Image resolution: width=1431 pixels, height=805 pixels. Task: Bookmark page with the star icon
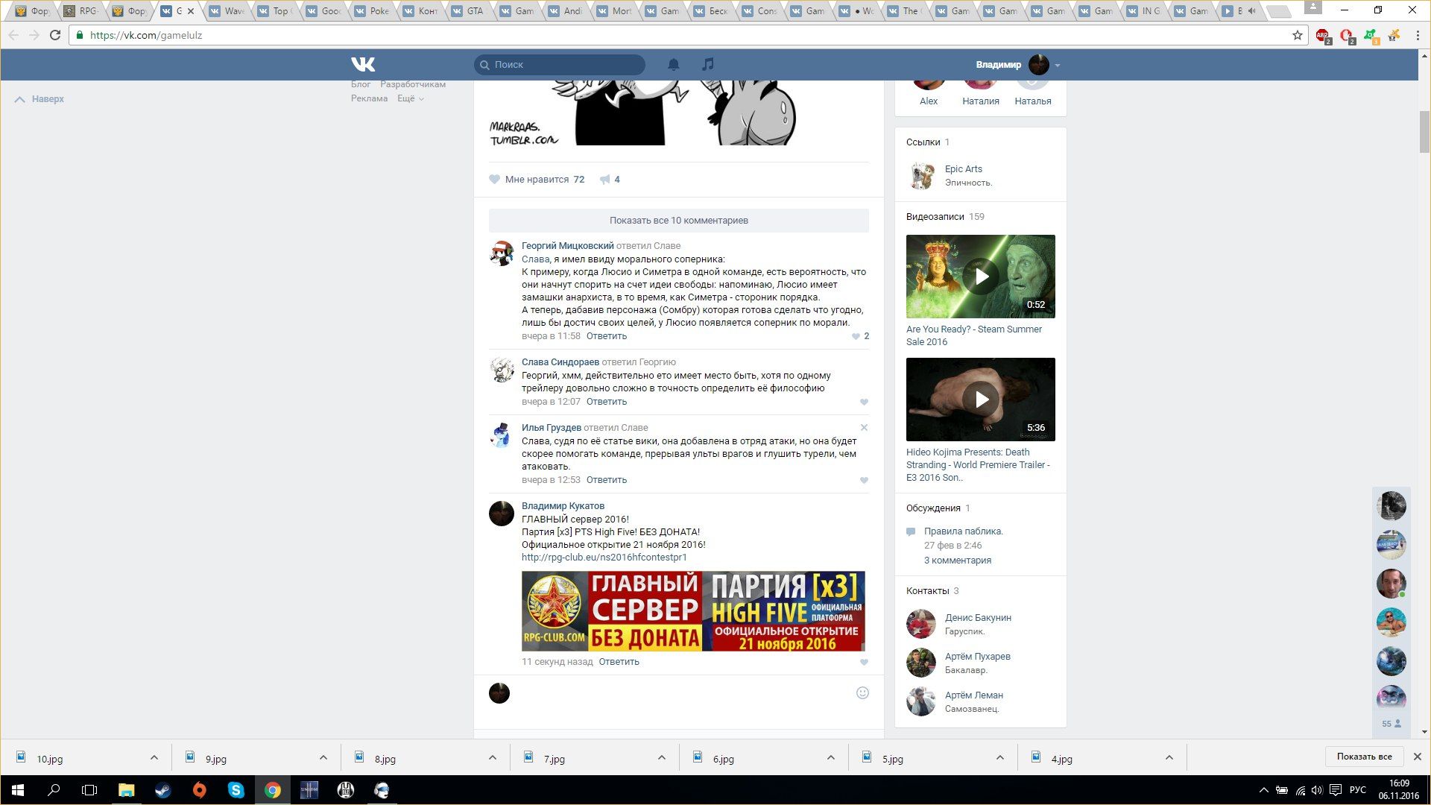click(1298, 35)
